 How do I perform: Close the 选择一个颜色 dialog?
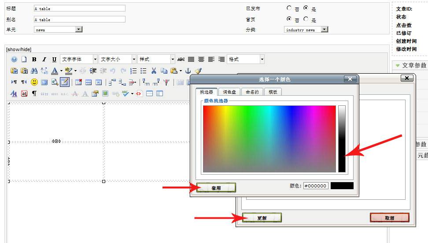point(350,79)
